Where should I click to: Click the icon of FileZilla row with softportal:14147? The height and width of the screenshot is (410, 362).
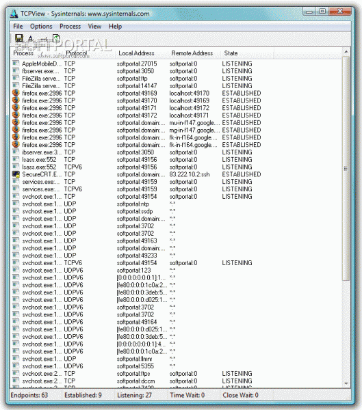[x=16, y=85]
